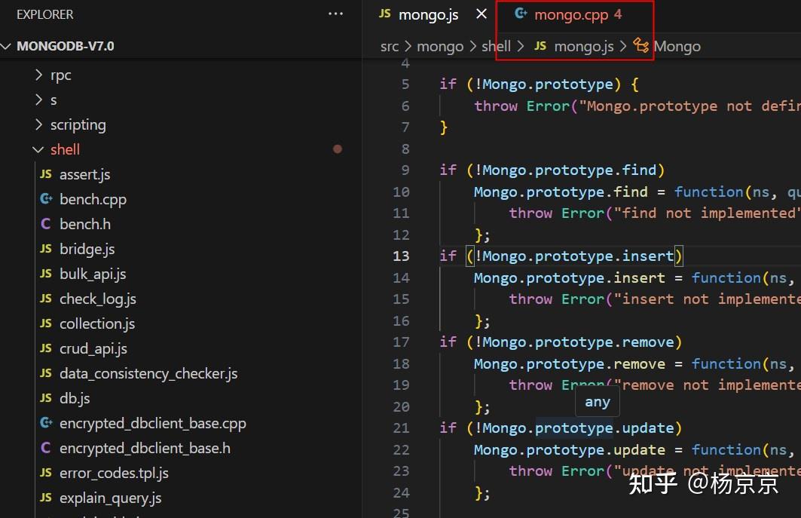Viewport: 801px width, 518px height.
Task: Click the JS icon beside bulk_api.js
Action: point(45,274)
